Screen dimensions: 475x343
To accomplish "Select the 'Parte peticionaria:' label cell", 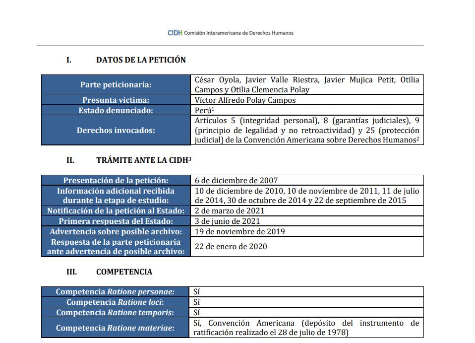I will coord(116,85).
